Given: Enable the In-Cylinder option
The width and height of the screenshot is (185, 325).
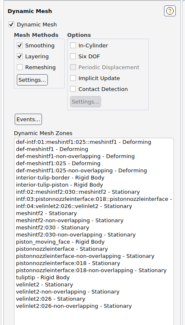Looking at the screenshot, I should [x=73, y=46].
